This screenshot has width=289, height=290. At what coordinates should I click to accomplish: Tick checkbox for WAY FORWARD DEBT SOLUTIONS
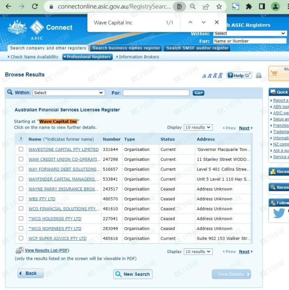coord(21,169)
